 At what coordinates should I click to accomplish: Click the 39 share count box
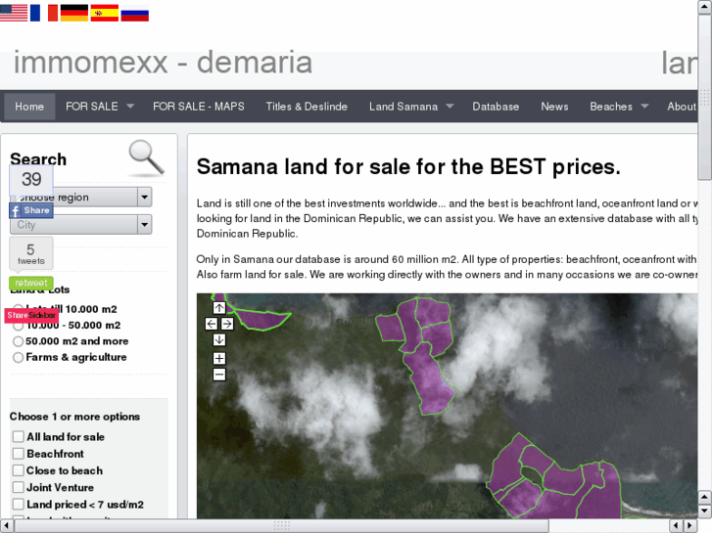[31, 180]
